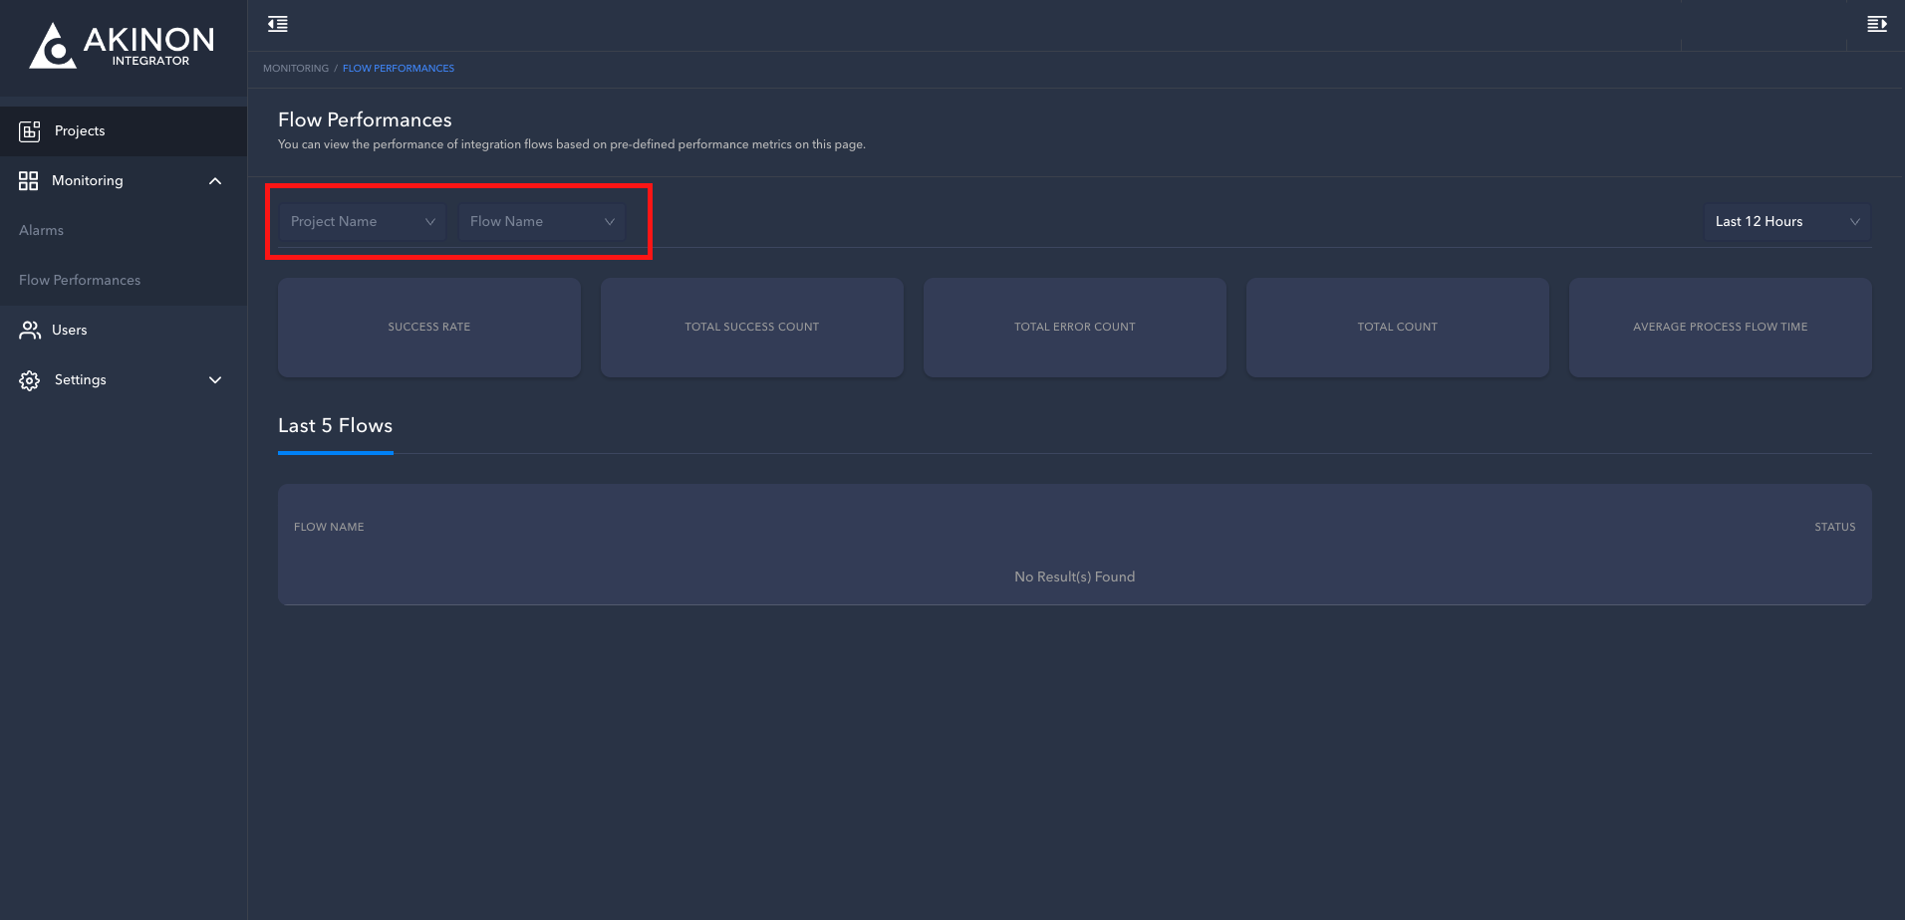This screenshot has height=920, width=1905.
Task: Open the Project Name dropdown
Action: click(363, 222)
